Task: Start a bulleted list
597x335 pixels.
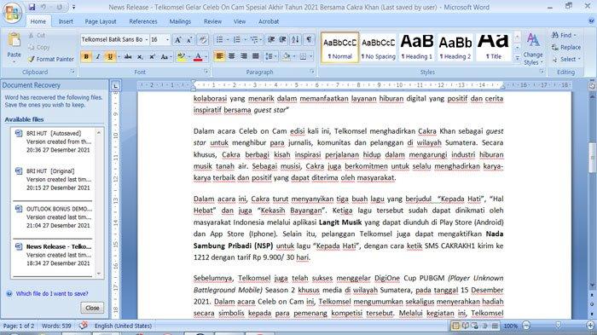Action: [x=220, y=39]
